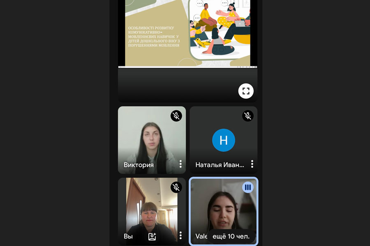Click the name label Наталья Иван...
Screen dimensions: 370x246
[220, 165]
